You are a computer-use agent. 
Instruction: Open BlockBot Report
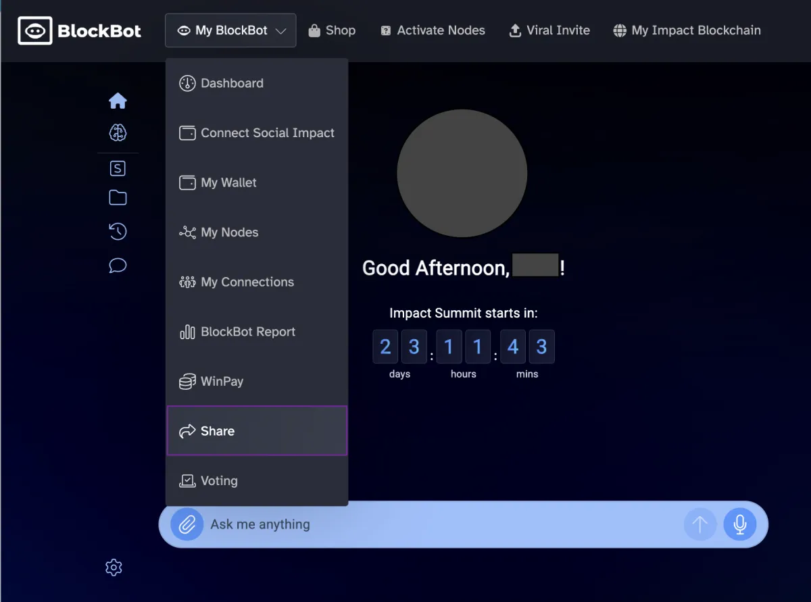click(x=257, y=332)
